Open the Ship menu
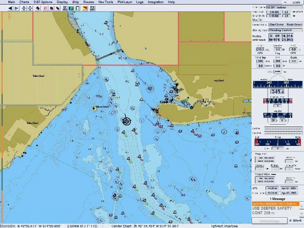This screenshot has height=228, width=304. point(76,2)
